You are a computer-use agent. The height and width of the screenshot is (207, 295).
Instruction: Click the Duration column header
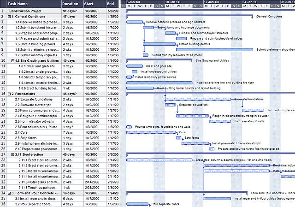72,4
